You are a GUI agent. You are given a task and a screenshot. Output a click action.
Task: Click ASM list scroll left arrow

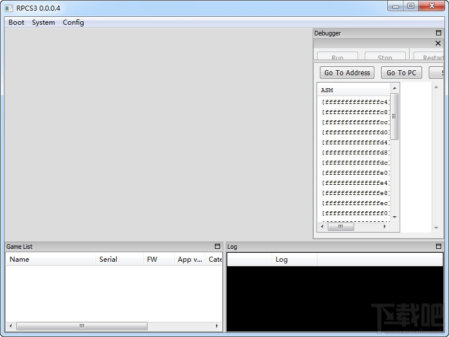[x=322, y=226]
